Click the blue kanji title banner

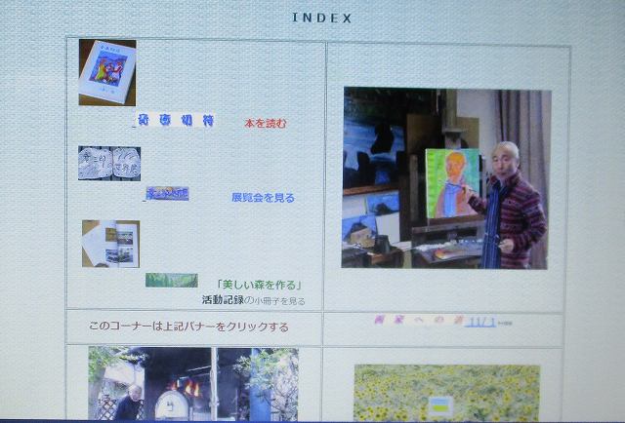tap(176, 121)
